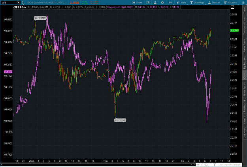The height and width of the screenshot is (167, 247).
Task: Open the Big Buttons sidebar tab
Action: tap(245, 62)
